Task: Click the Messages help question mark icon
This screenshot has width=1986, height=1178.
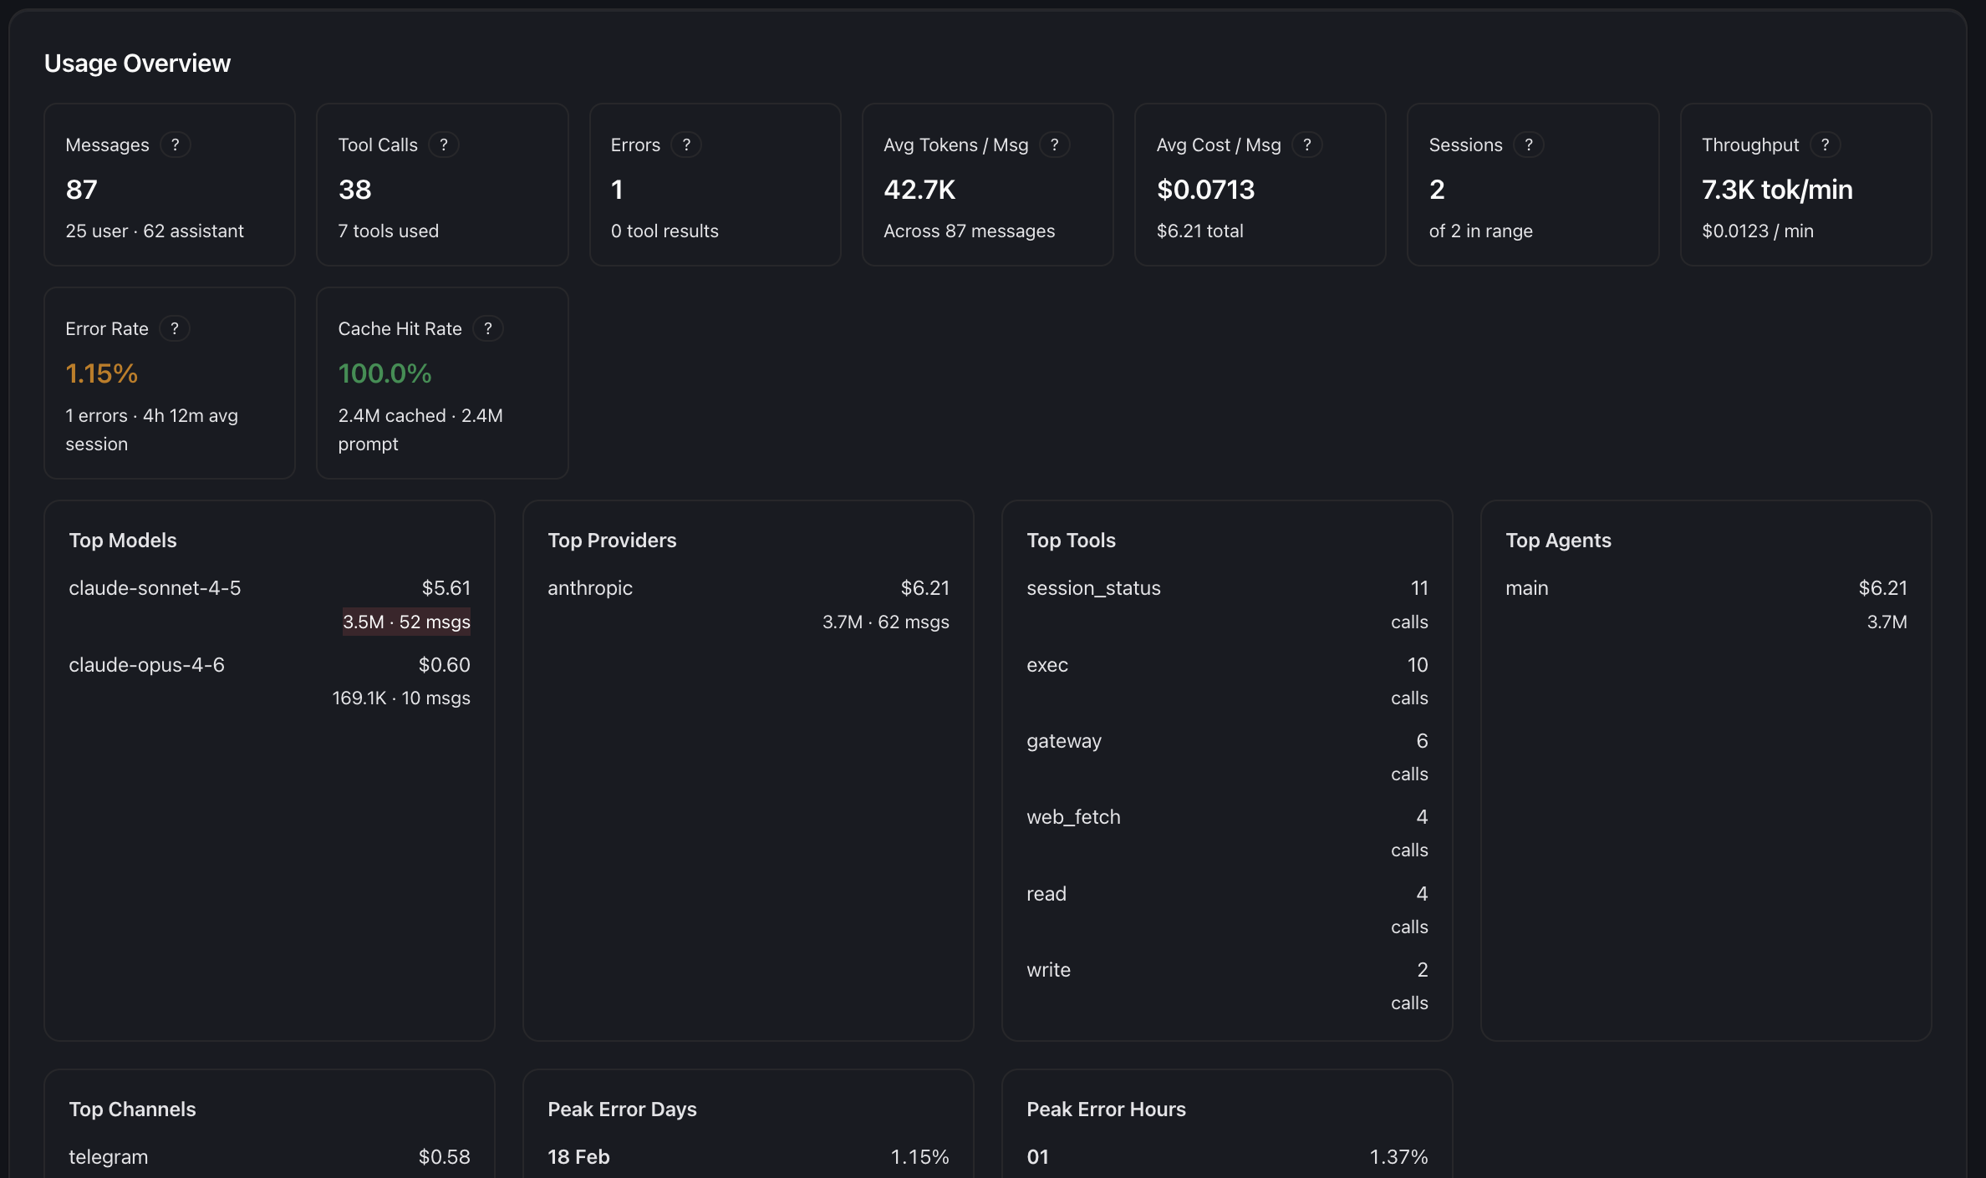Action: click(x=175, y=145)
